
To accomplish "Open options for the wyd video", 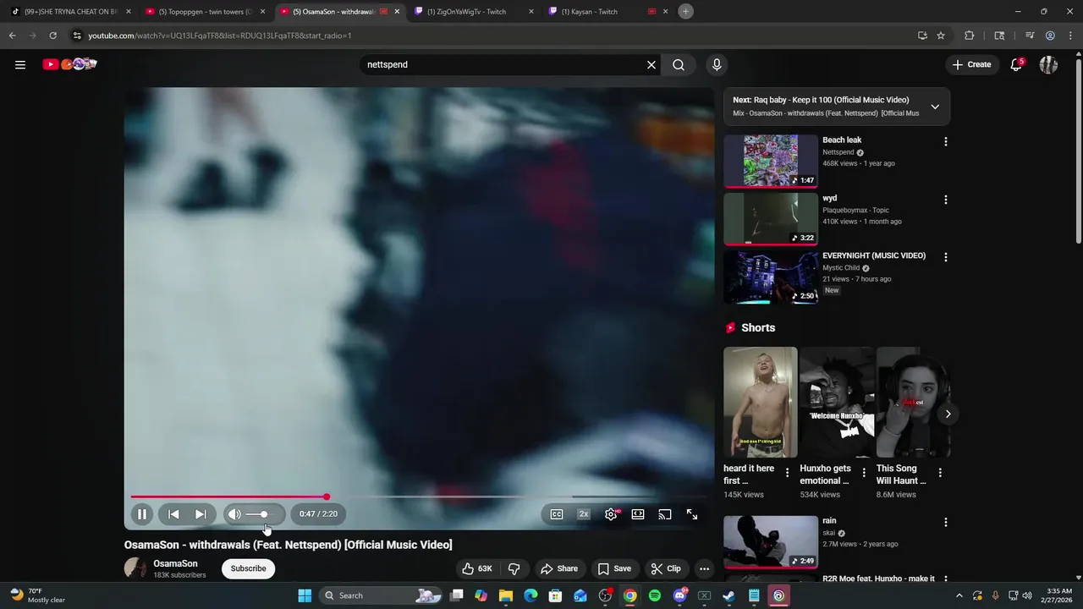I will tap(946, 200).
